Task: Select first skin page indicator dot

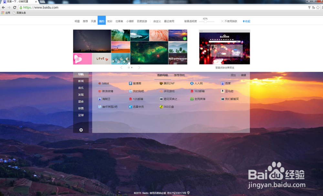Action: [129, 68]
